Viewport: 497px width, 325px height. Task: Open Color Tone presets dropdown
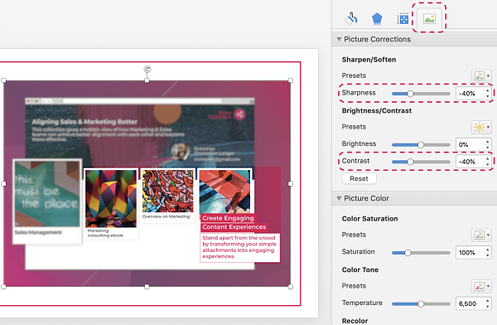(481, 286)
